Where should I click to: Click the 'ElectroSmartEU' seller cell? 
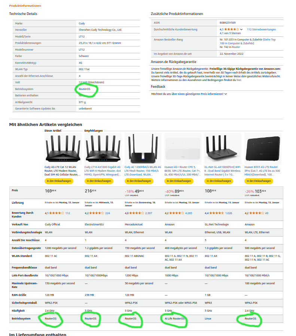(x=94, y=225)
